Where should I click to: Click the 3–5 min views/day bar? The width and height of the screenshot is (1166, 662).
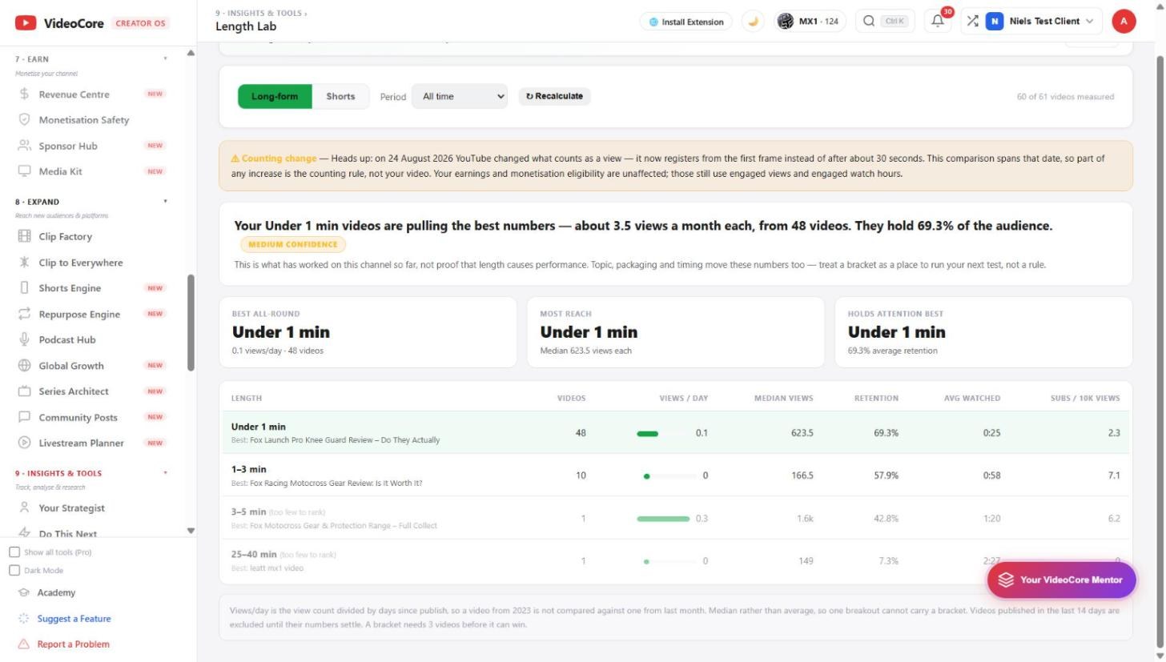(x=663, y=519)
